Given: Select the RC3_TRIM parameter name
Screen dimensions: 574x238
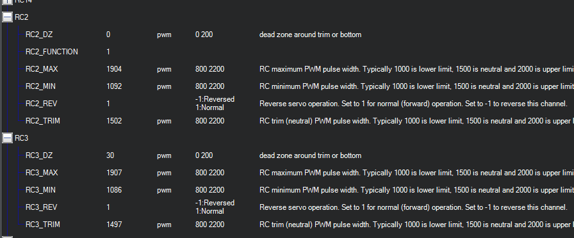Looking at the screenshot, I should (43, 225).
